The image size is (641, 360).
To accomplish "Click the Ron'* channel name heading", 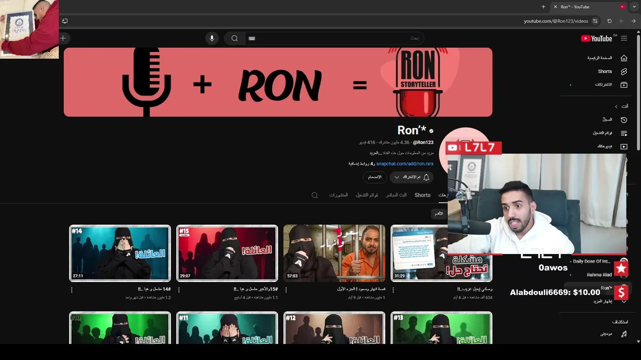I will 412,130.
